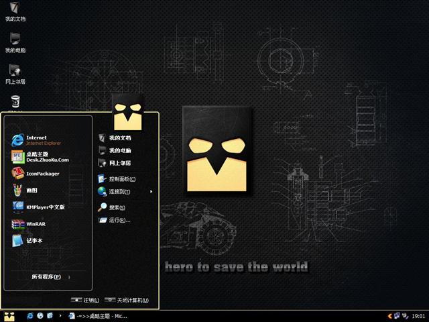Open 网上邻居 in Start menu right column

coord(115,163)
